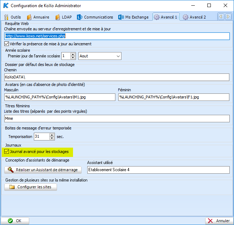Switch to the Annuaire tab
Viewport: 234px width, 225px height.
pyautogui.click(x=38, y=17)
